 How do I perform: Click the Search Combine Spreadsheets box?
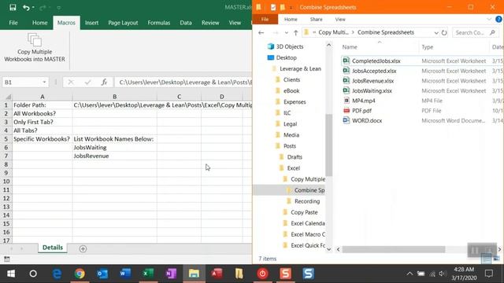tap(475, 32)
